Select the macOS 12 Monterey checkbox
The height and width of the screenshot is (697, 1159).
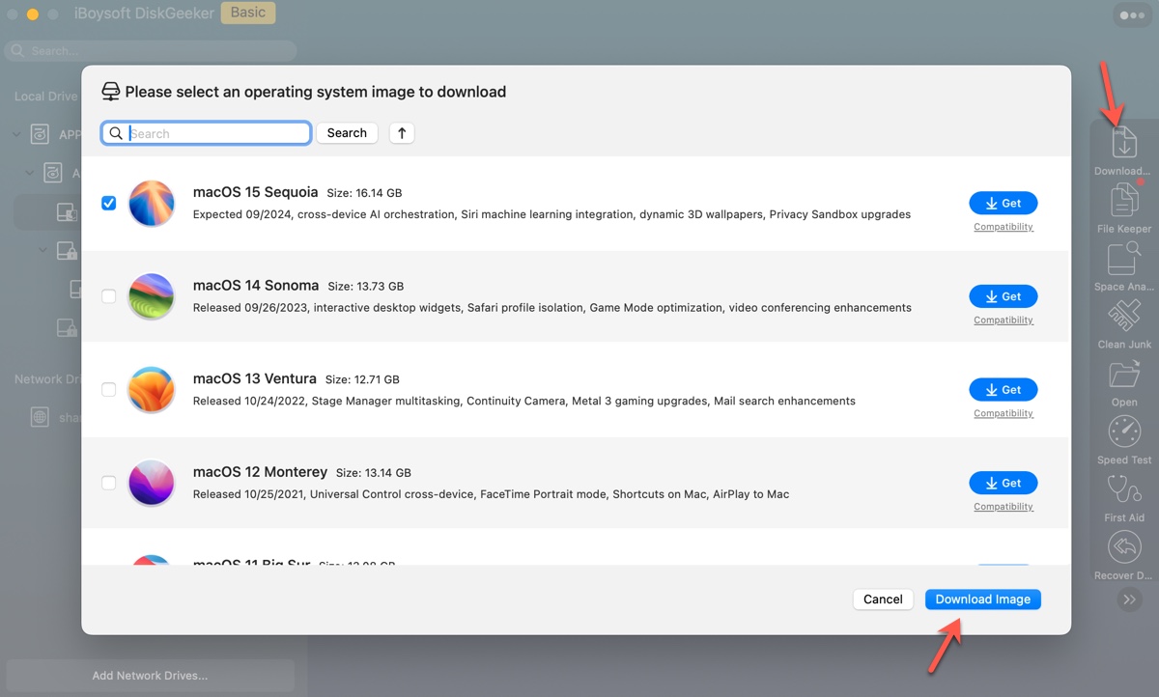109,483
